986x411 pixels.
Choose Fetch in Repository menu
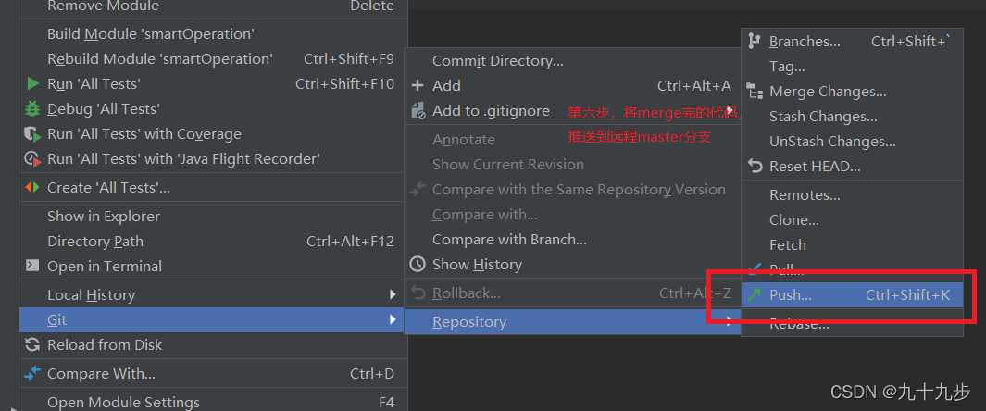[x=852, y=245]
